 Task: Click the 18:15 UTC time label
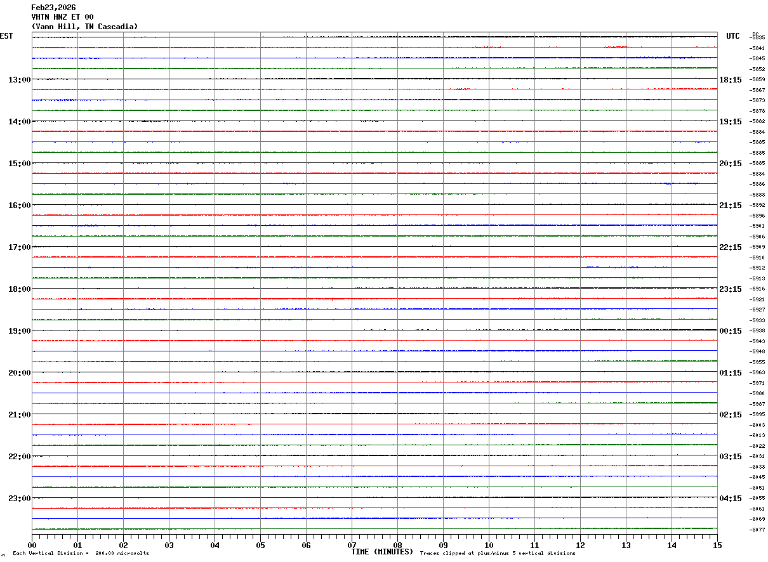(x=731, y=79)
